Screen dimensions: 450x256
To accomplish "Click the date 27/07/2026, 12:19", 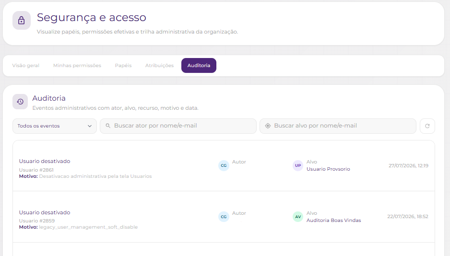I will point(408,166).
